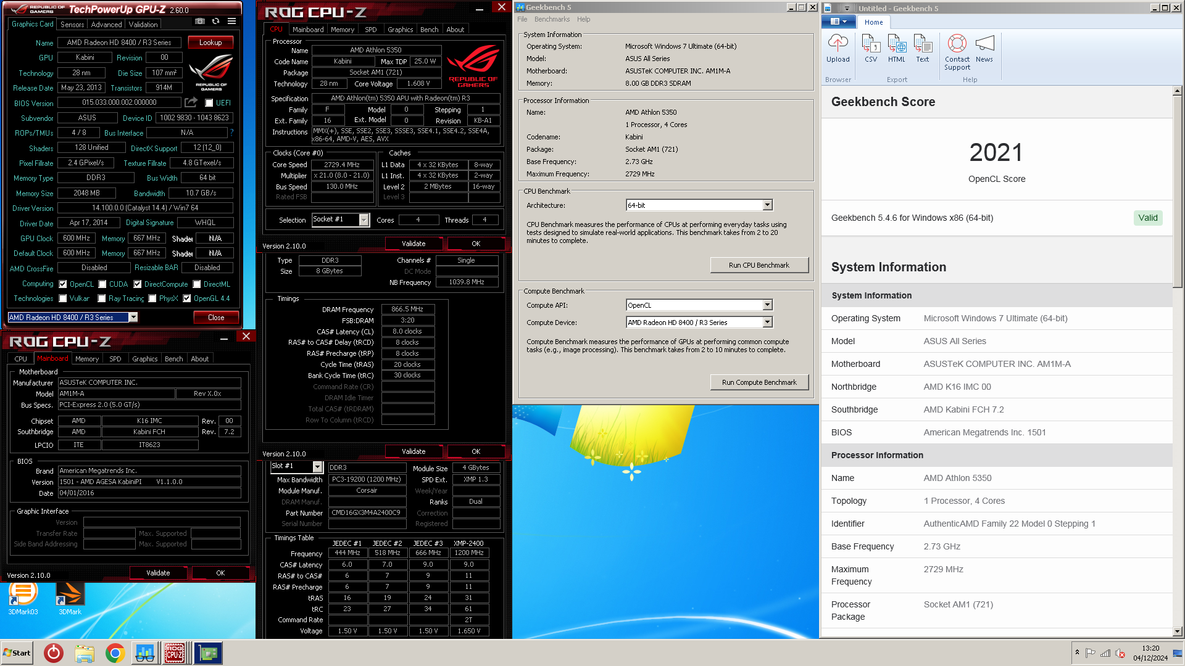1185x666 pixels.
Task: Open the Compute API dropdown
Action: click(767, 305)
